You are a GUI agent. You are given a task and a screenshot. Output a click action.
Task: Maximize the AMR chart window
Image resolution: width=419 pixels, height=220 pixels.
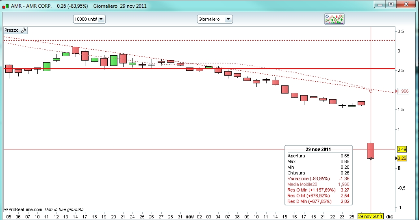tap(391, 4)
